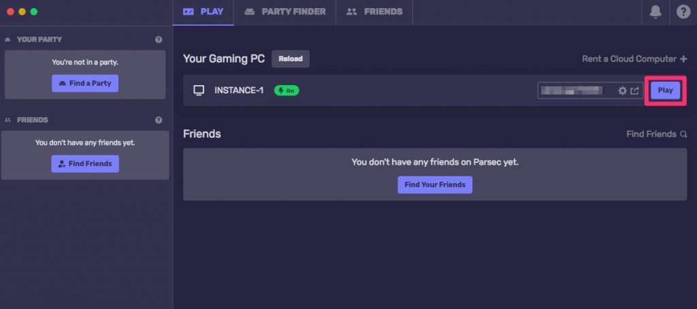Open the Party Finder tab
Image resolution: width=697 pixels, height=309 pixels.
[x=285, y=12]
